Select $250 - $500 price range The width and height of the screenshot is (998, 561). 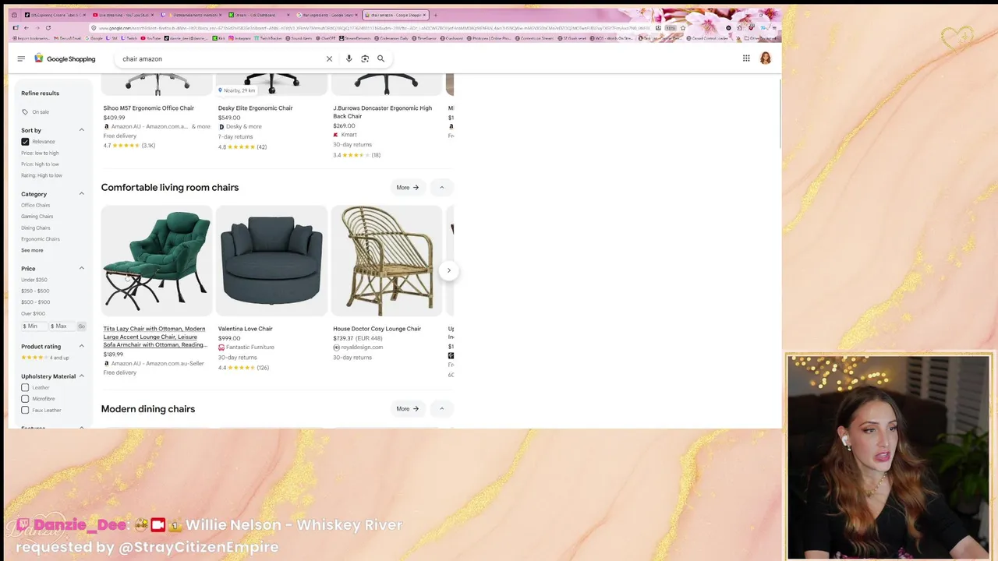coord(35,291)
